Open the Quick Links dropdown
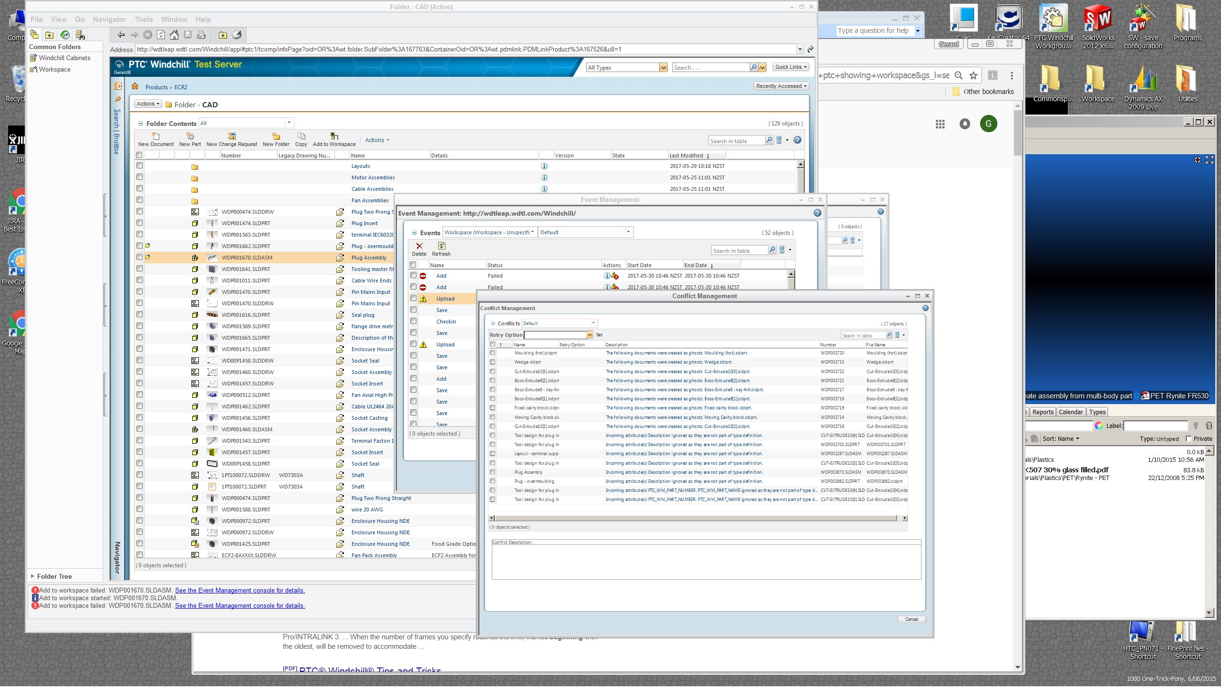1221x687 pixels. (790, 67)
